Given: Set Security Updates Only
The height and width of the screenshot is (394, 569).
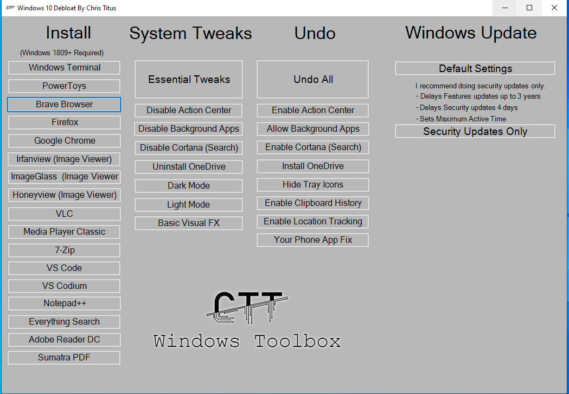Looking at the screenshot, I should [475, 131].
